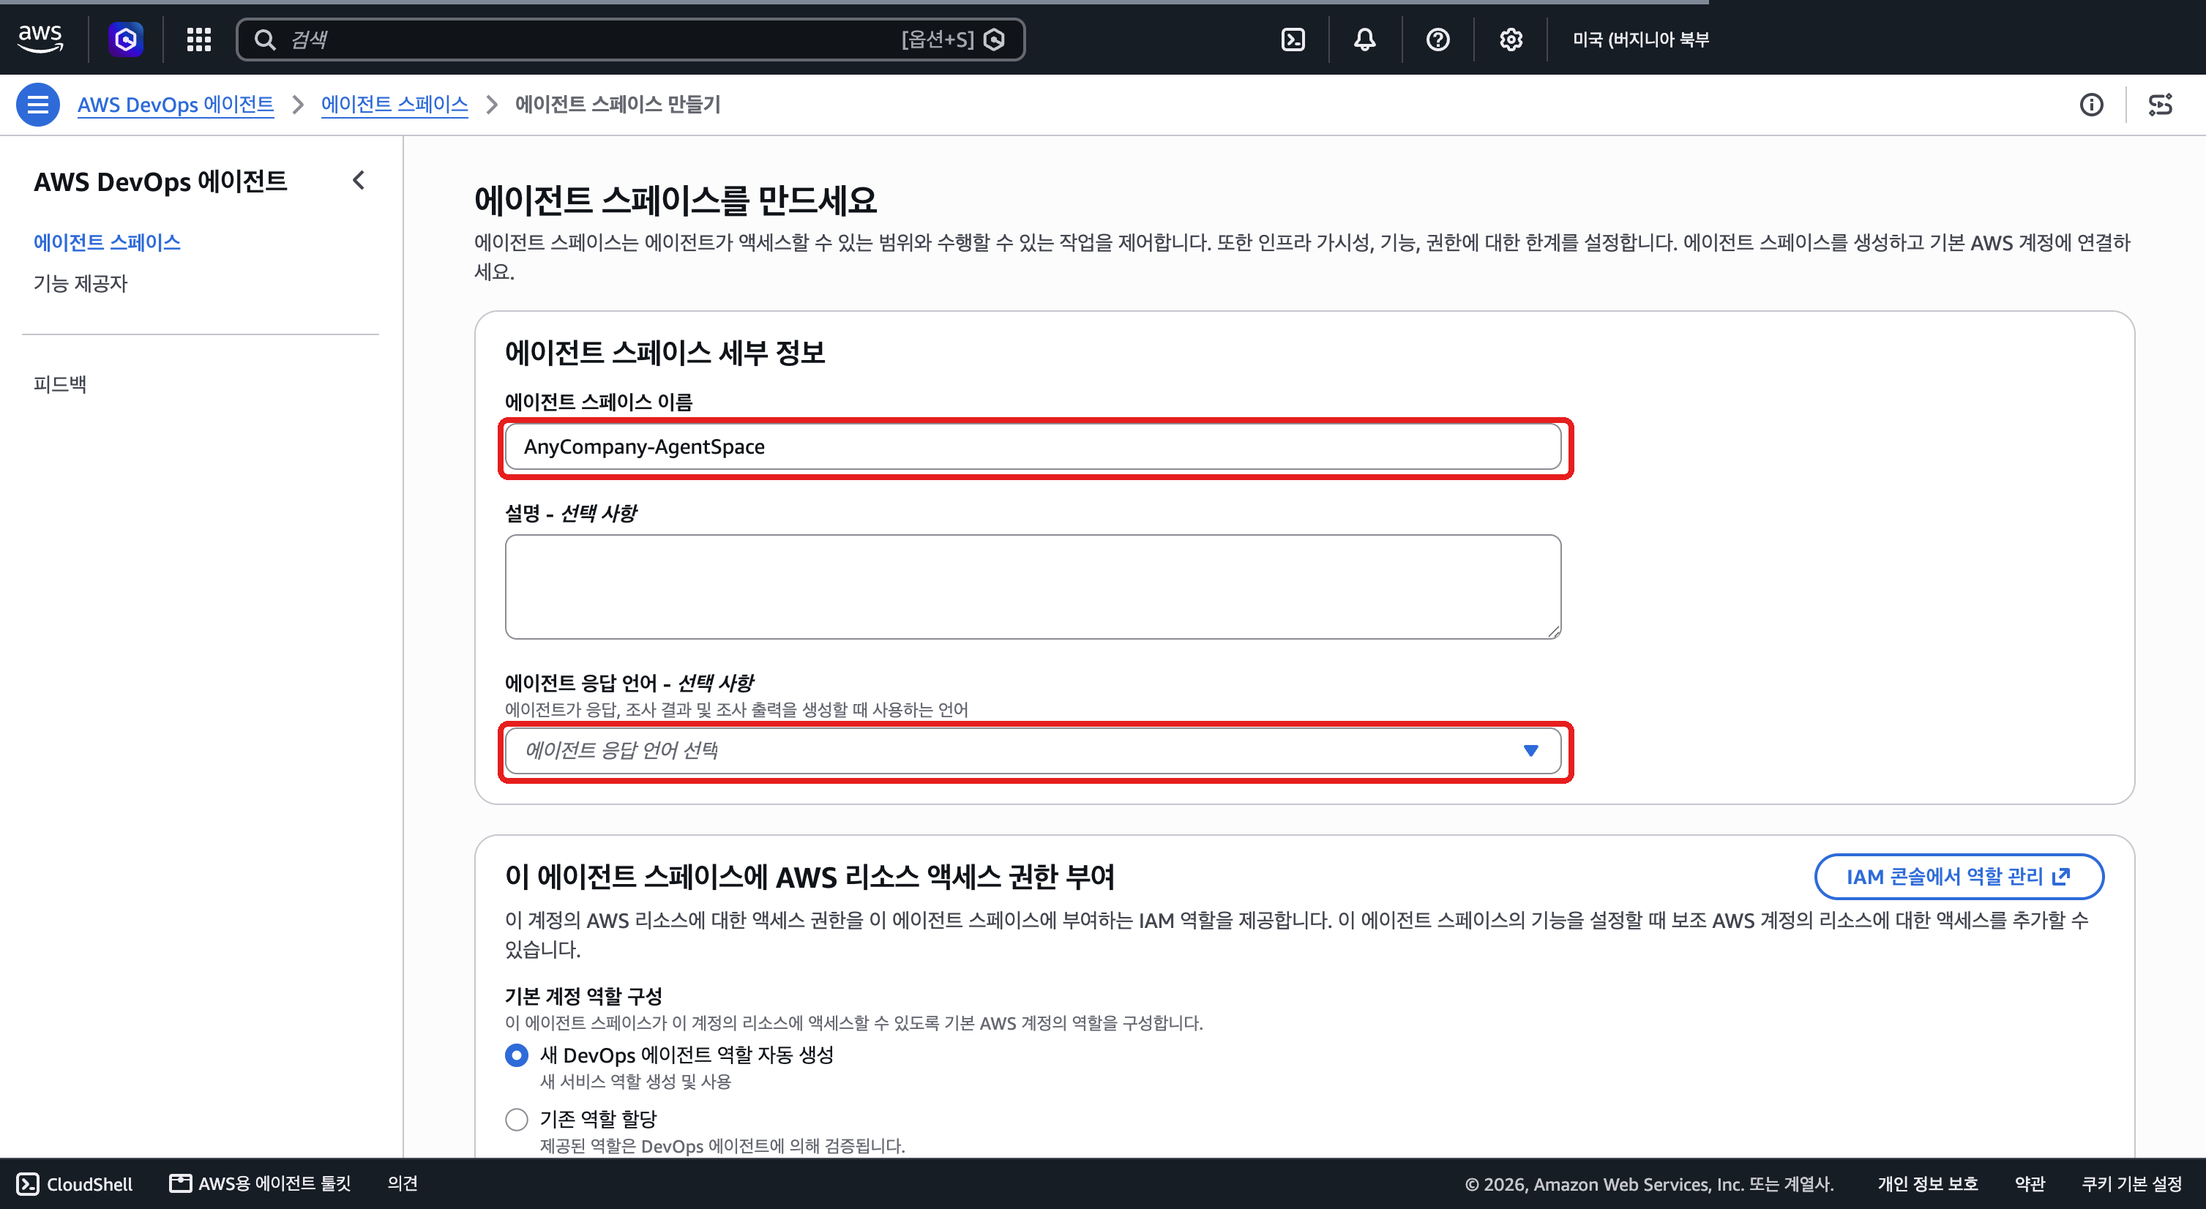Open the AWS DevOps Agent service icon
The height and width of the screenshot is (1209, 2206).
pos(126,39)
